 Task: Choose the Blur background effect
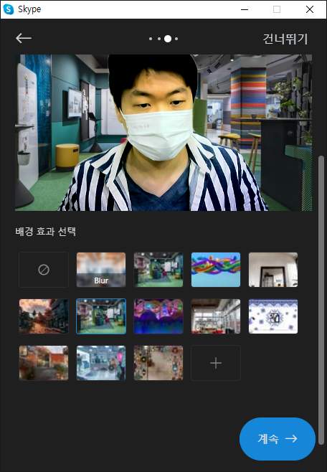101,270
